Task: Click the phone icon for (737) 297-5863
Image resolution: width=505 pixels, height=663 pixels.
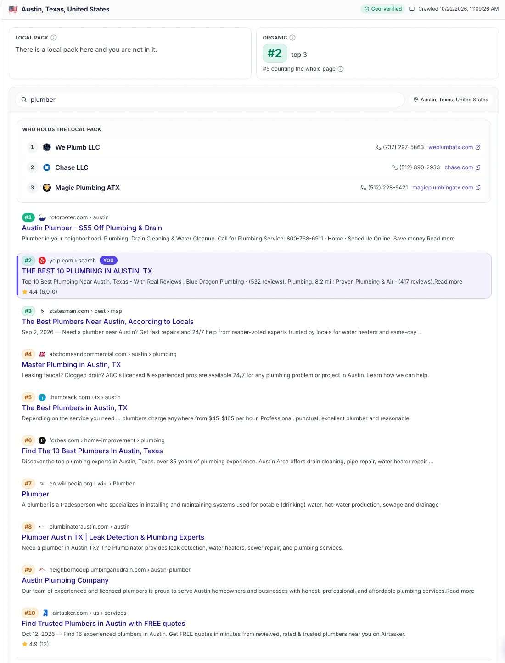Action: coord(378,147)
